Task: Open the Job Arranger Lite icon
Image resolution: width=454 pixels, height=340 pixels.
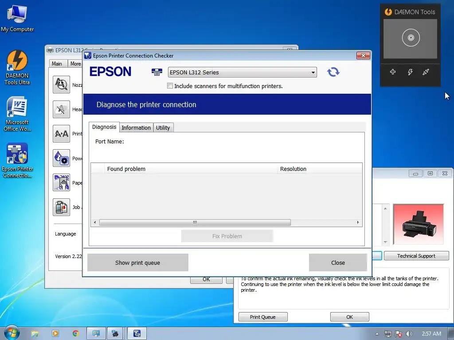Action: pos(61,207)
